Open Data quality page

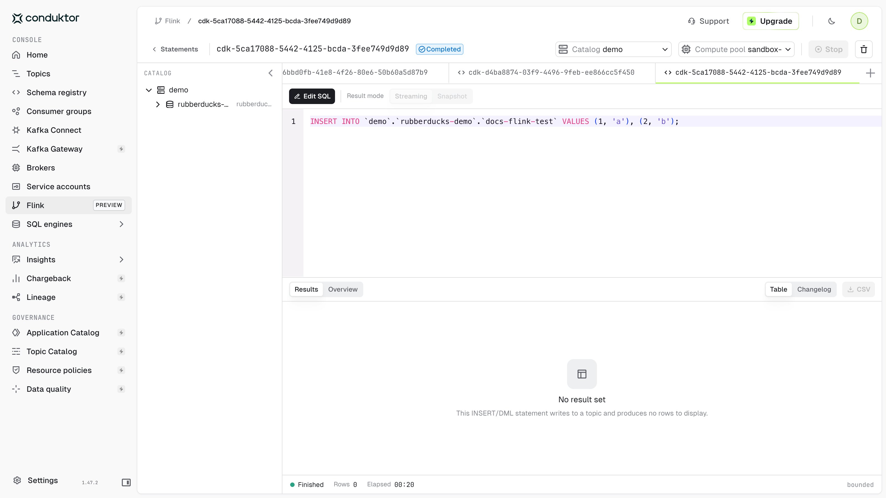[68, 389]
